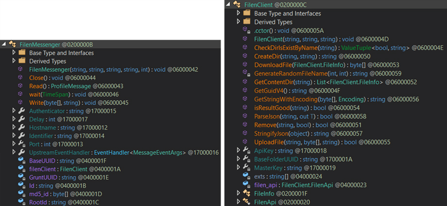
Task: Select the DownloadFile method entry
Action: (323, 64)
